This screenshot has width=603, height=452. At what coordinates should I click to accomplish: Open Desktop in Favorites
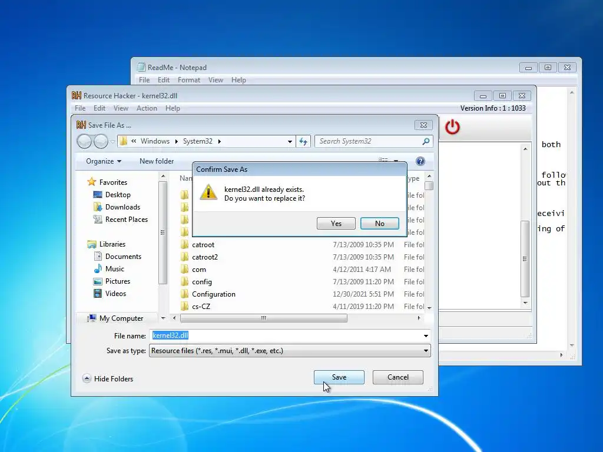[x=118, y=194]
